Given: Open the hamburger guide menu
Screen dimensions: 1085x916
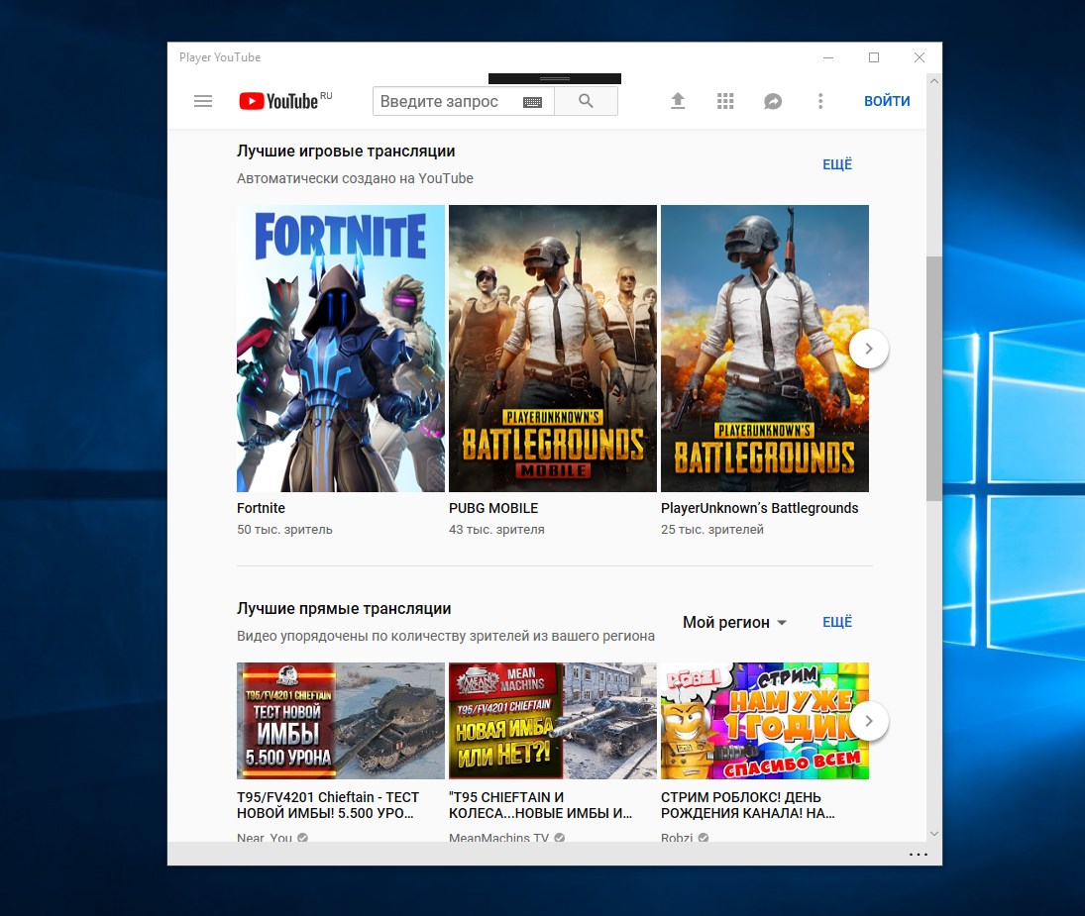Looking at the screenshot, I should (x=203, y=102).
